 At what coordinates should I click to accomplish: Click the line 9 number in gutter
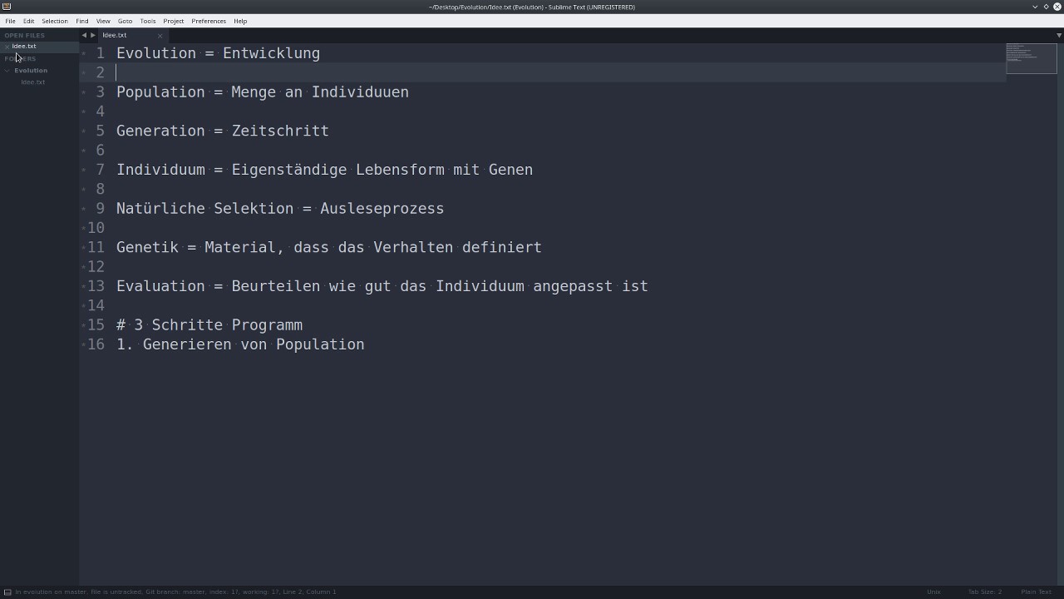[x=100, y=209]
